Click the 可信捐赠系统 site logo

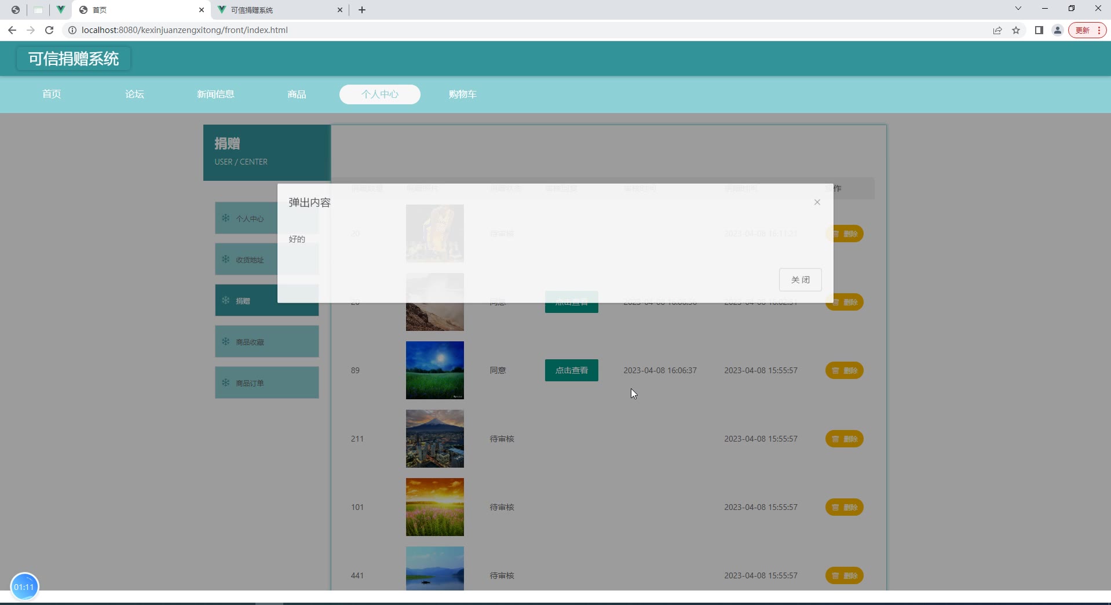coord(74,59)
